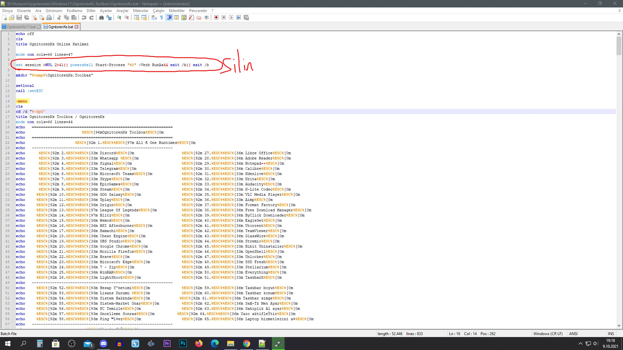The height and width of the screenshot is (350, 623).
Task: Close the OgnitorenKs.bat tab
Action: point(77,27)
